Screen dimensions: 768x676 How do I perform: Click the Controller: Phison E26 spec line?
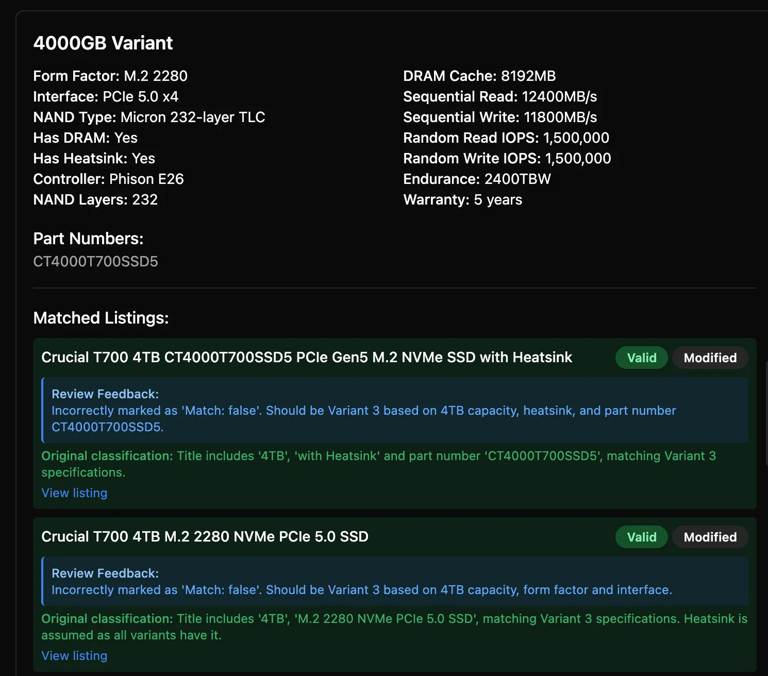point(108,179)
